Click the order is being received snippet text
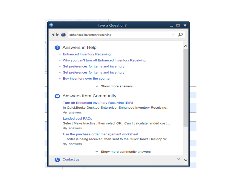Image resolution: width=250 pixels, height=187 pixels. click(x=116, y=139)
